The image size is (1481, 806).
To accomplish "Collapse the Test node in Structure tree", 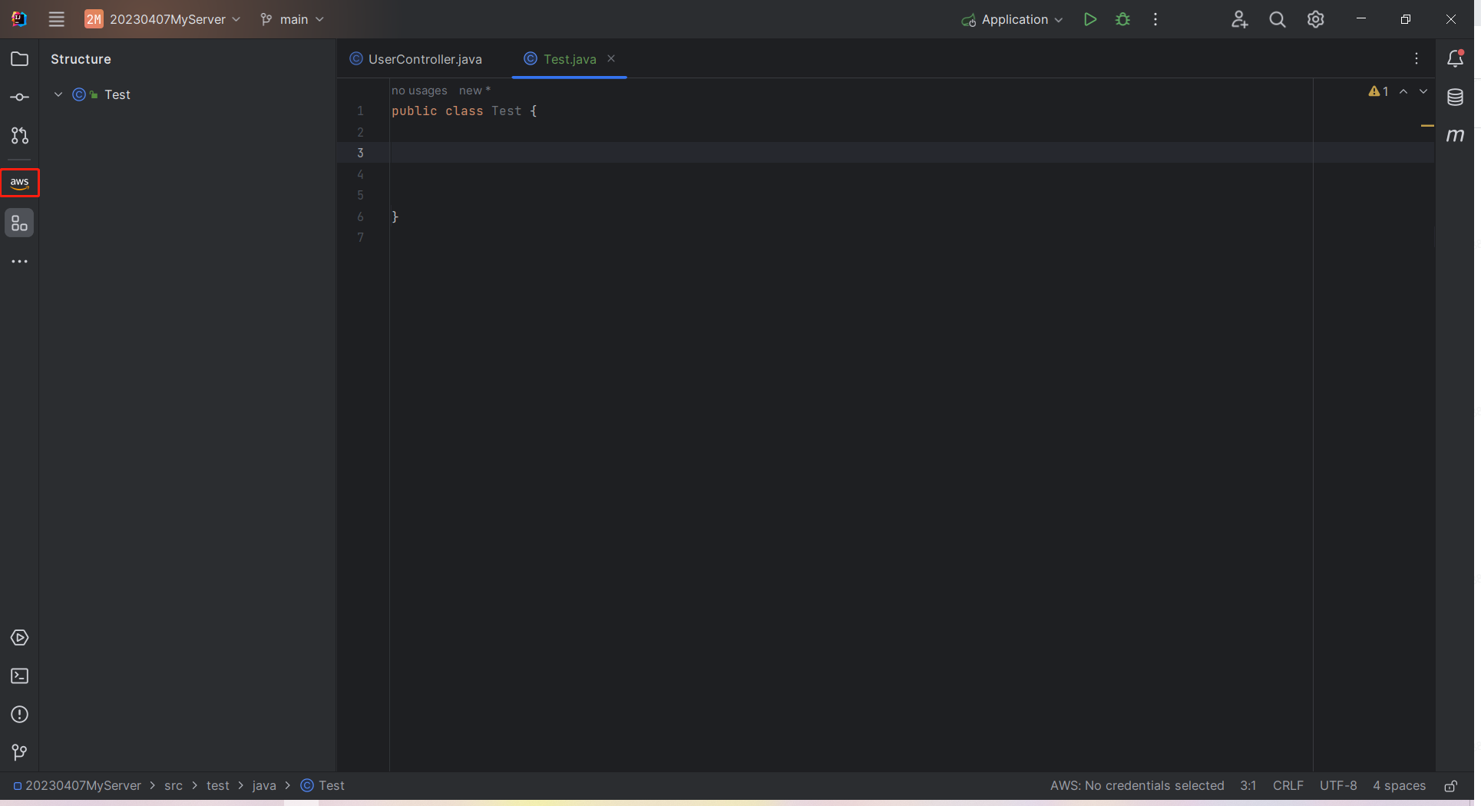I will pos(58,94).
